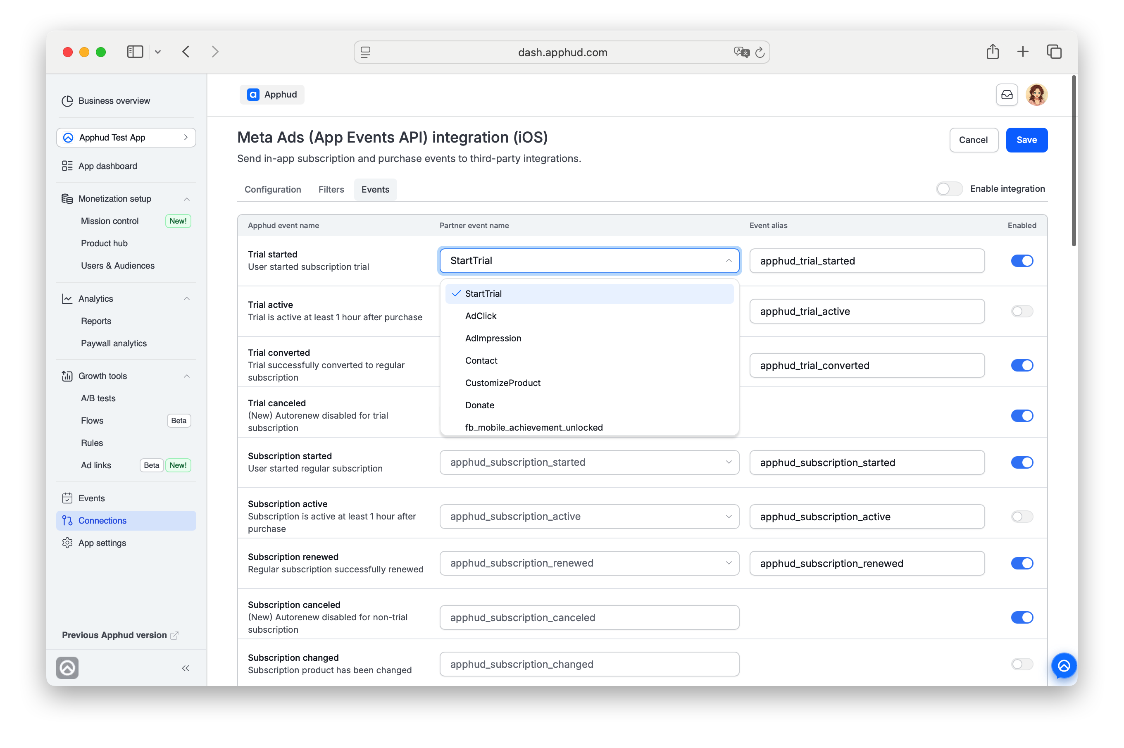Click the Safari sidebar toggle icon

pyautogui.click(x=135, y=52)
